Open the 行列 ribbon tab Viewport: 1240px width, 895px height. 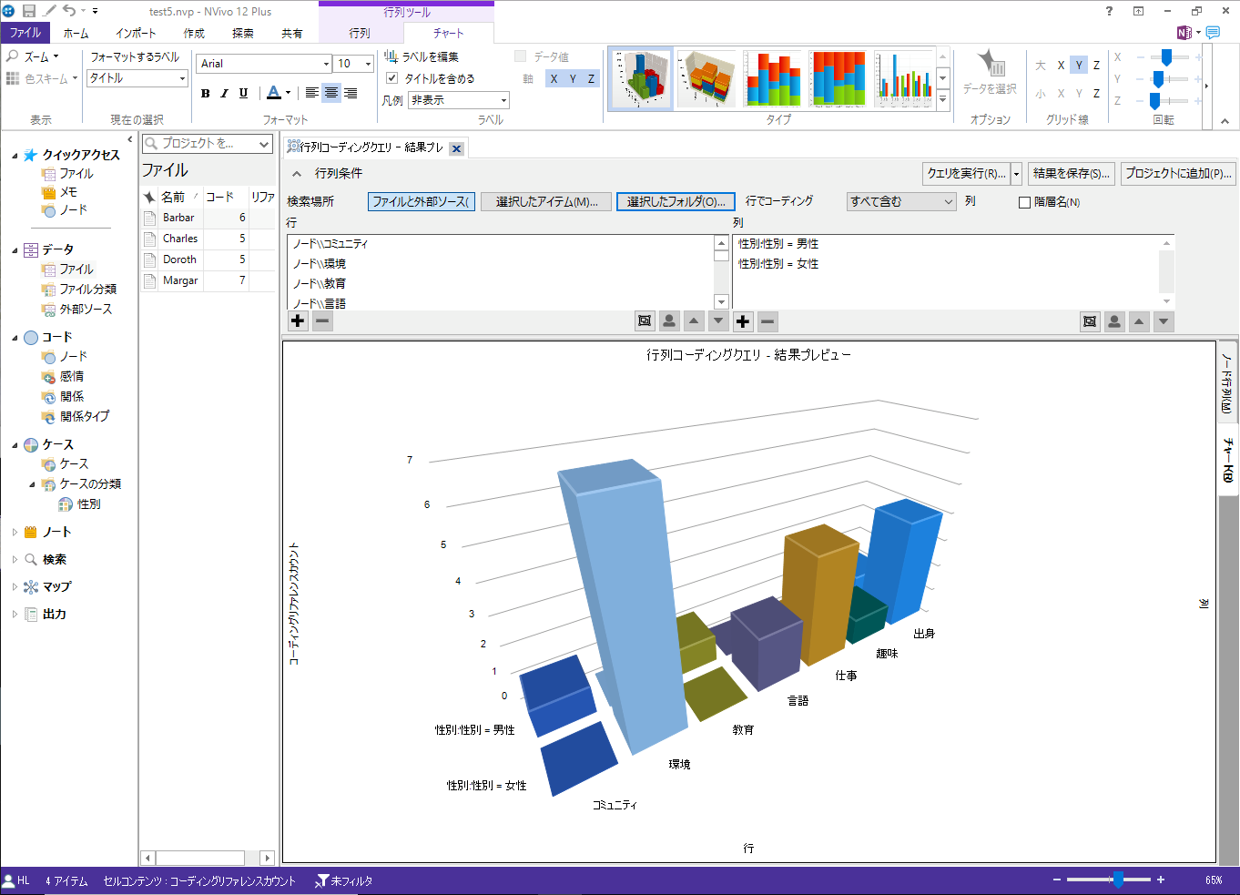[360, 33]
